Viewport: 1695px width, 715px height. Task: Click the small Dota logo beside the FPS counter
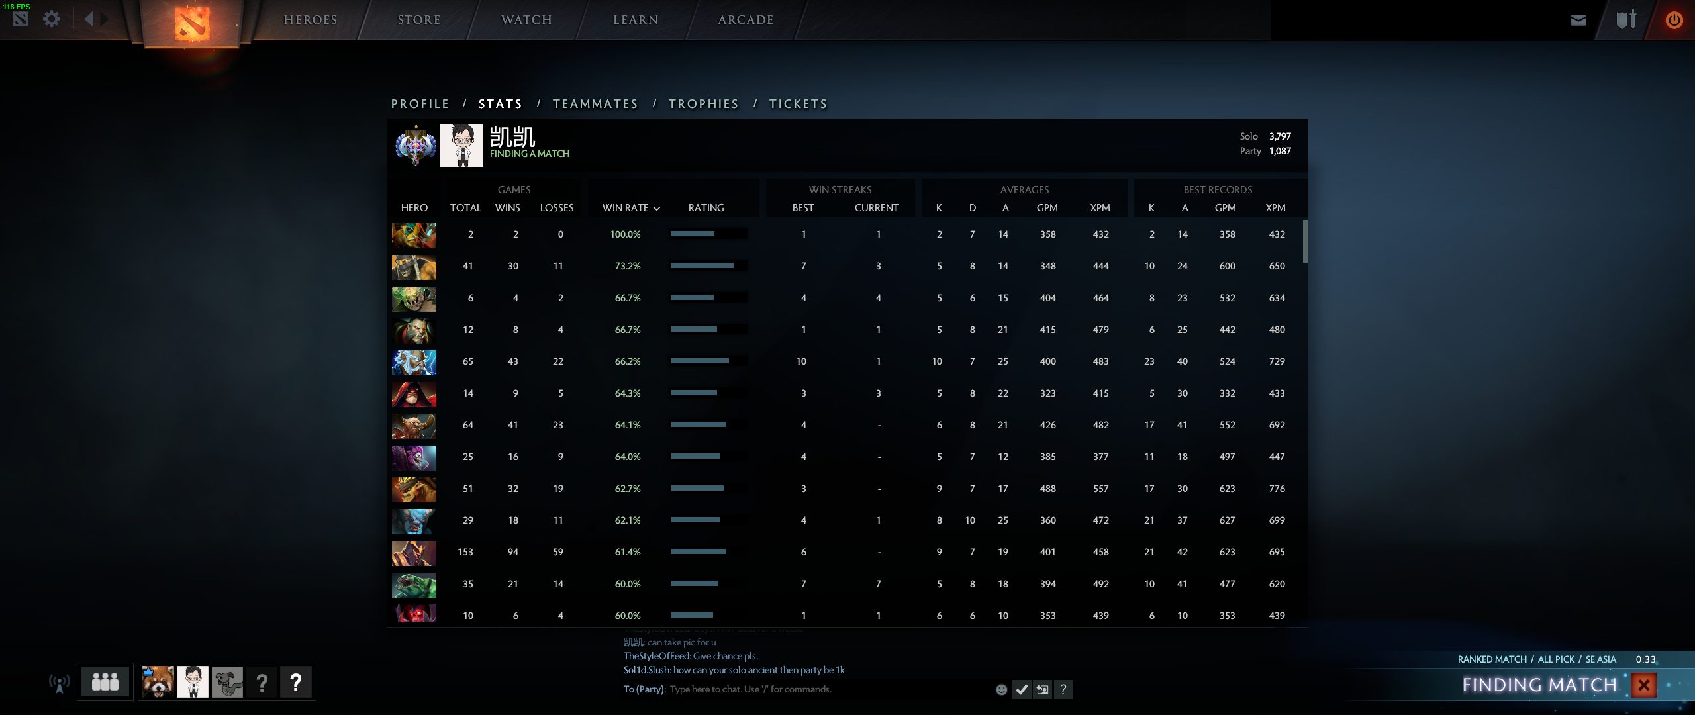click(x=21, y=19)
